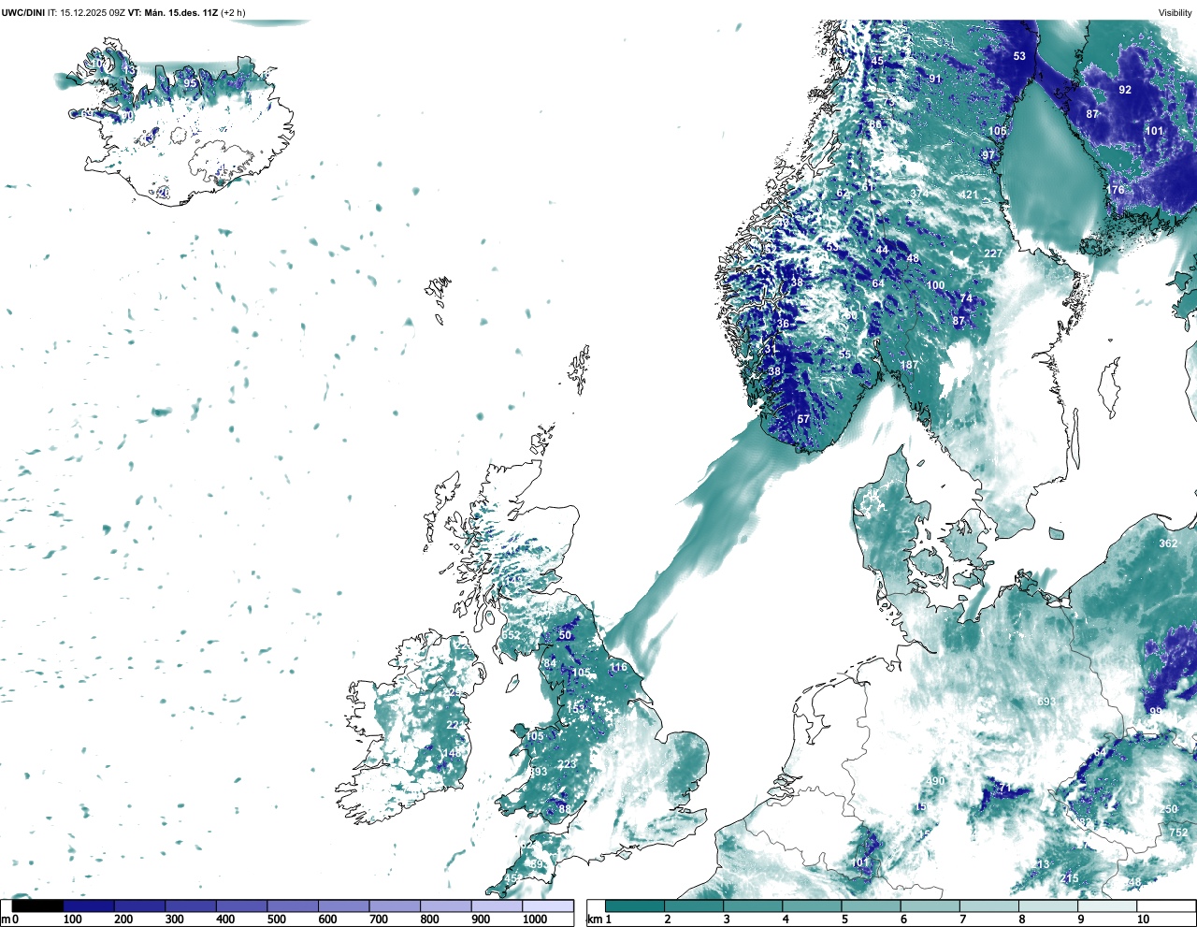This screenshot has width=1197, height=927.
Task: Click the '227' value near the Swedish coast
Action: pyautogui.click(x=993, y=253)
